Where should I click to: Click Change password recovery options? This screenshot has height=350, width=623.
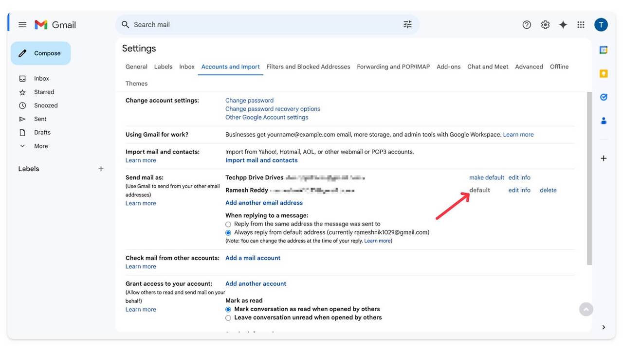pos(273,109)
